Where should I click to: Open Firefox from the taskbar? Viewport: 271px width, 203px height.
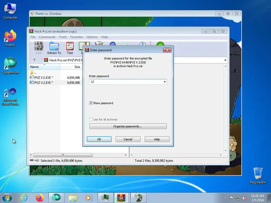(40, 198)
